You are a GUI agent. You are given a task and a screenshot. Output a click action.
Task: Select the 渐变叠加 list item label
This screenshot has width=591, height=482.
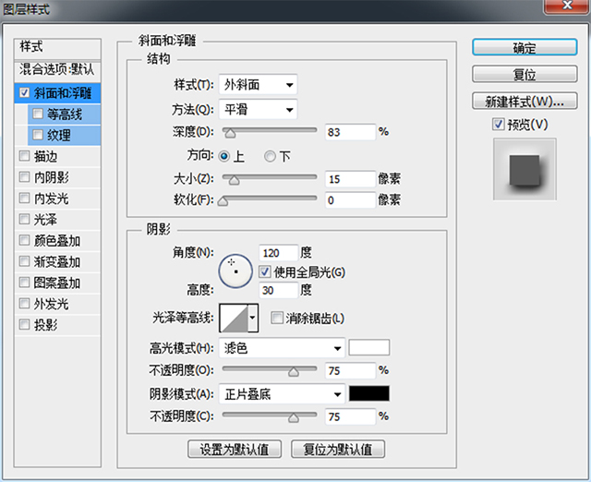tap(57, 262)
